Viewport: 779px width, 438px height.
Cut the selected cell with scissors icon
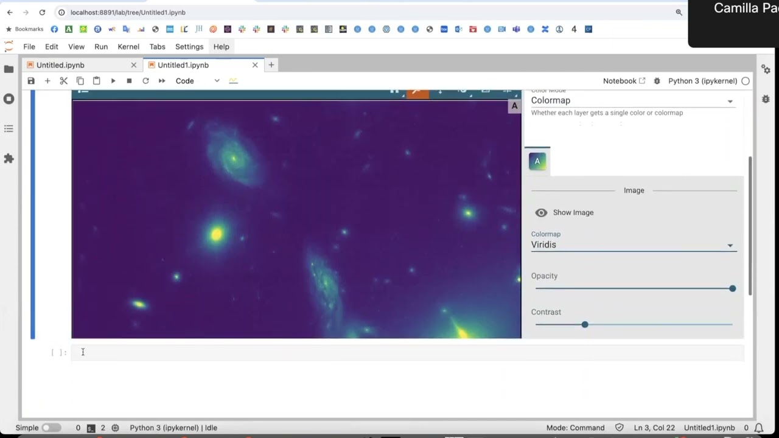(x=64, y=81)
